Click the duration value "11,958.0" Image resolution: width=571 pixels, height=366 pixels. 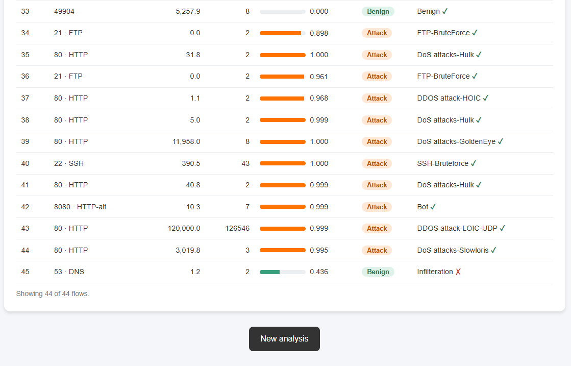coord(186,141)
